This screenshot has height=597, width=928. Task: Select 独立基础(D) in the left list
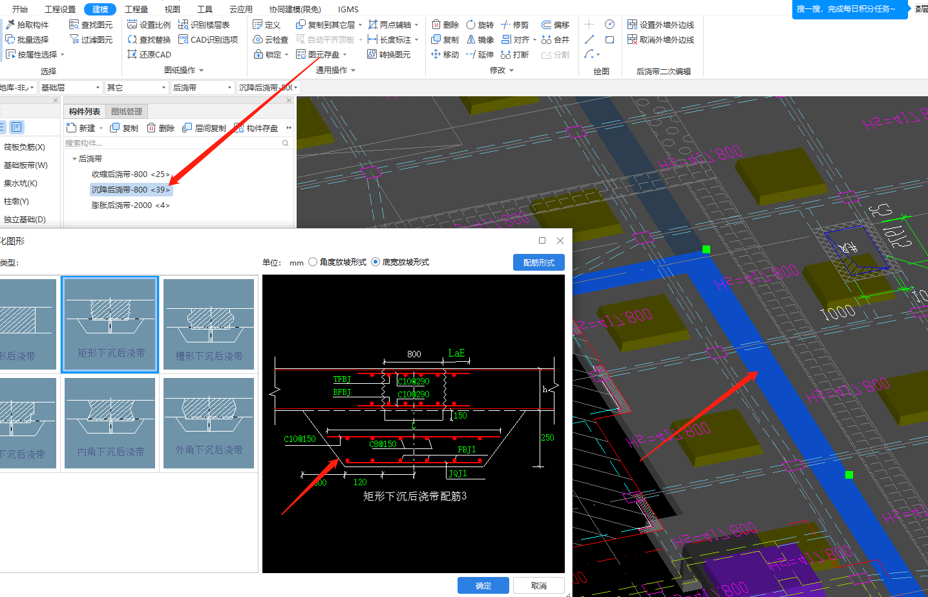(x=25, y=219)
